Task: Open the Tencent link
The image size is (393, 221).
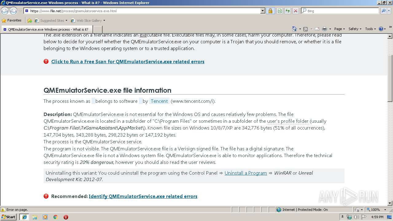Action: tap(159, 101)
